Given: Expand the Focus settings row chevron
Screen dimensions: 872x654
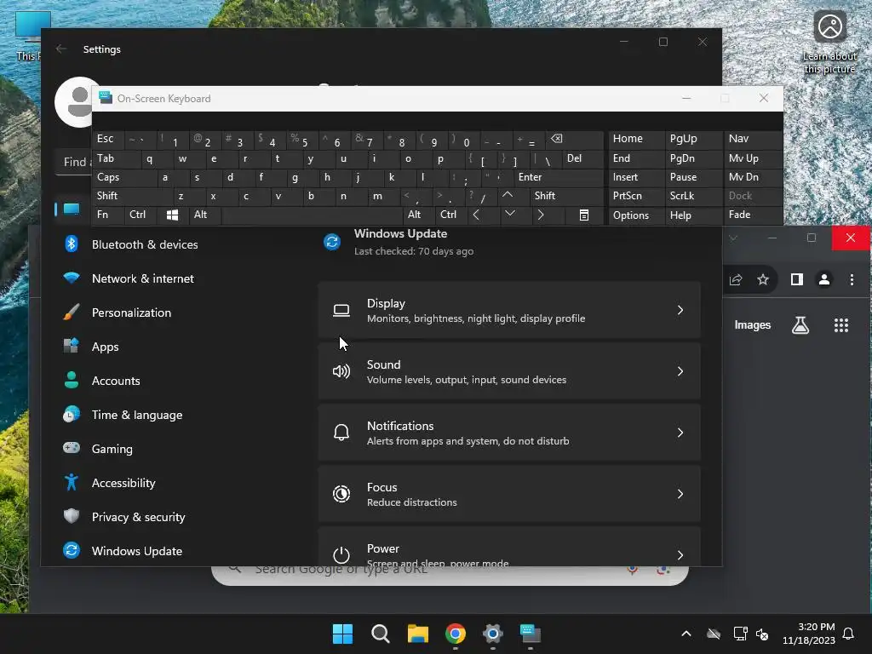Looking at the screenshot, I should pyautogui.click(x=680, y=494).
